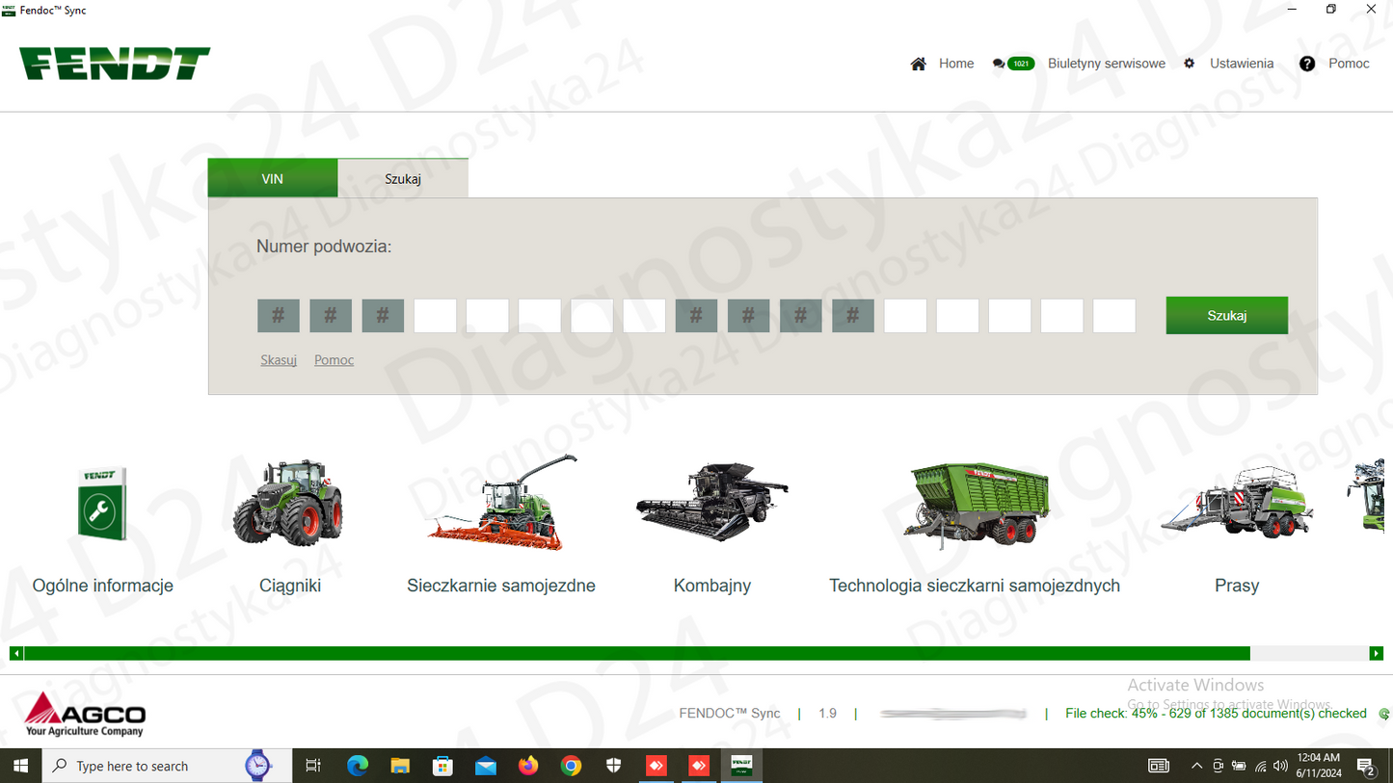Click the first editable chassis number box
Screen dimensions: 1393x783
coord(435,315)
